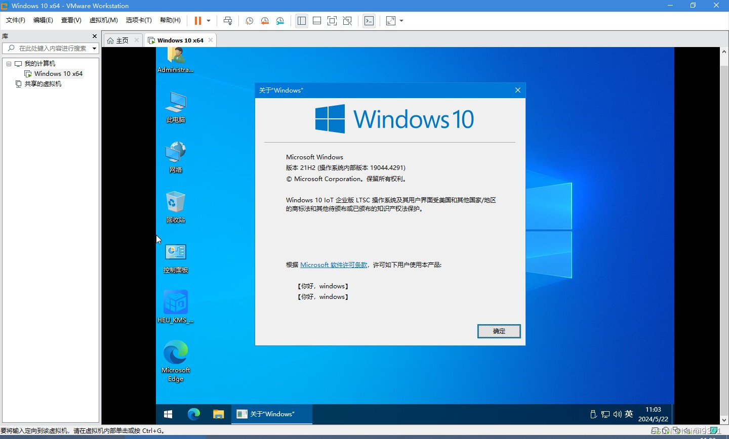Screen dimensions: 729x439
Task: Click the Administrator folder desktop icon
Action: (x=176, y=60)
